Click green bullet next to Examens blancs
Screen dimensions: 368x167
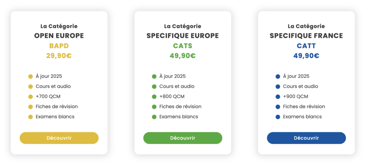[x=154, y=117]
